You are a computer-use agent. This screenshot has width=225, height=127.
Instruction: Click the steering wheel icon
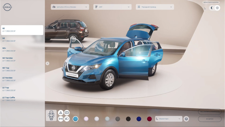tap(186, 119)
